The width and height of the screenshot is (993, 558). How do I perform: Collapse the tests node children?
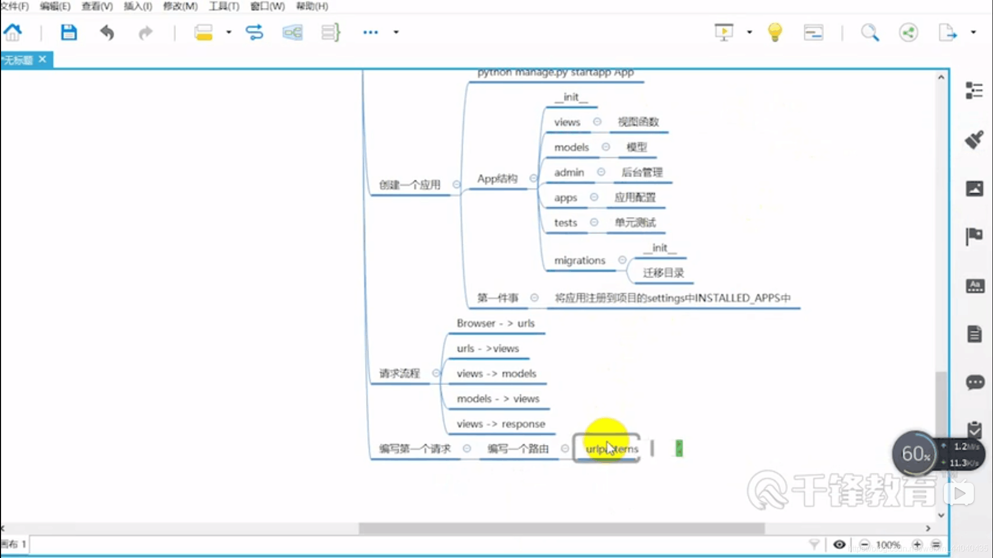594,223
